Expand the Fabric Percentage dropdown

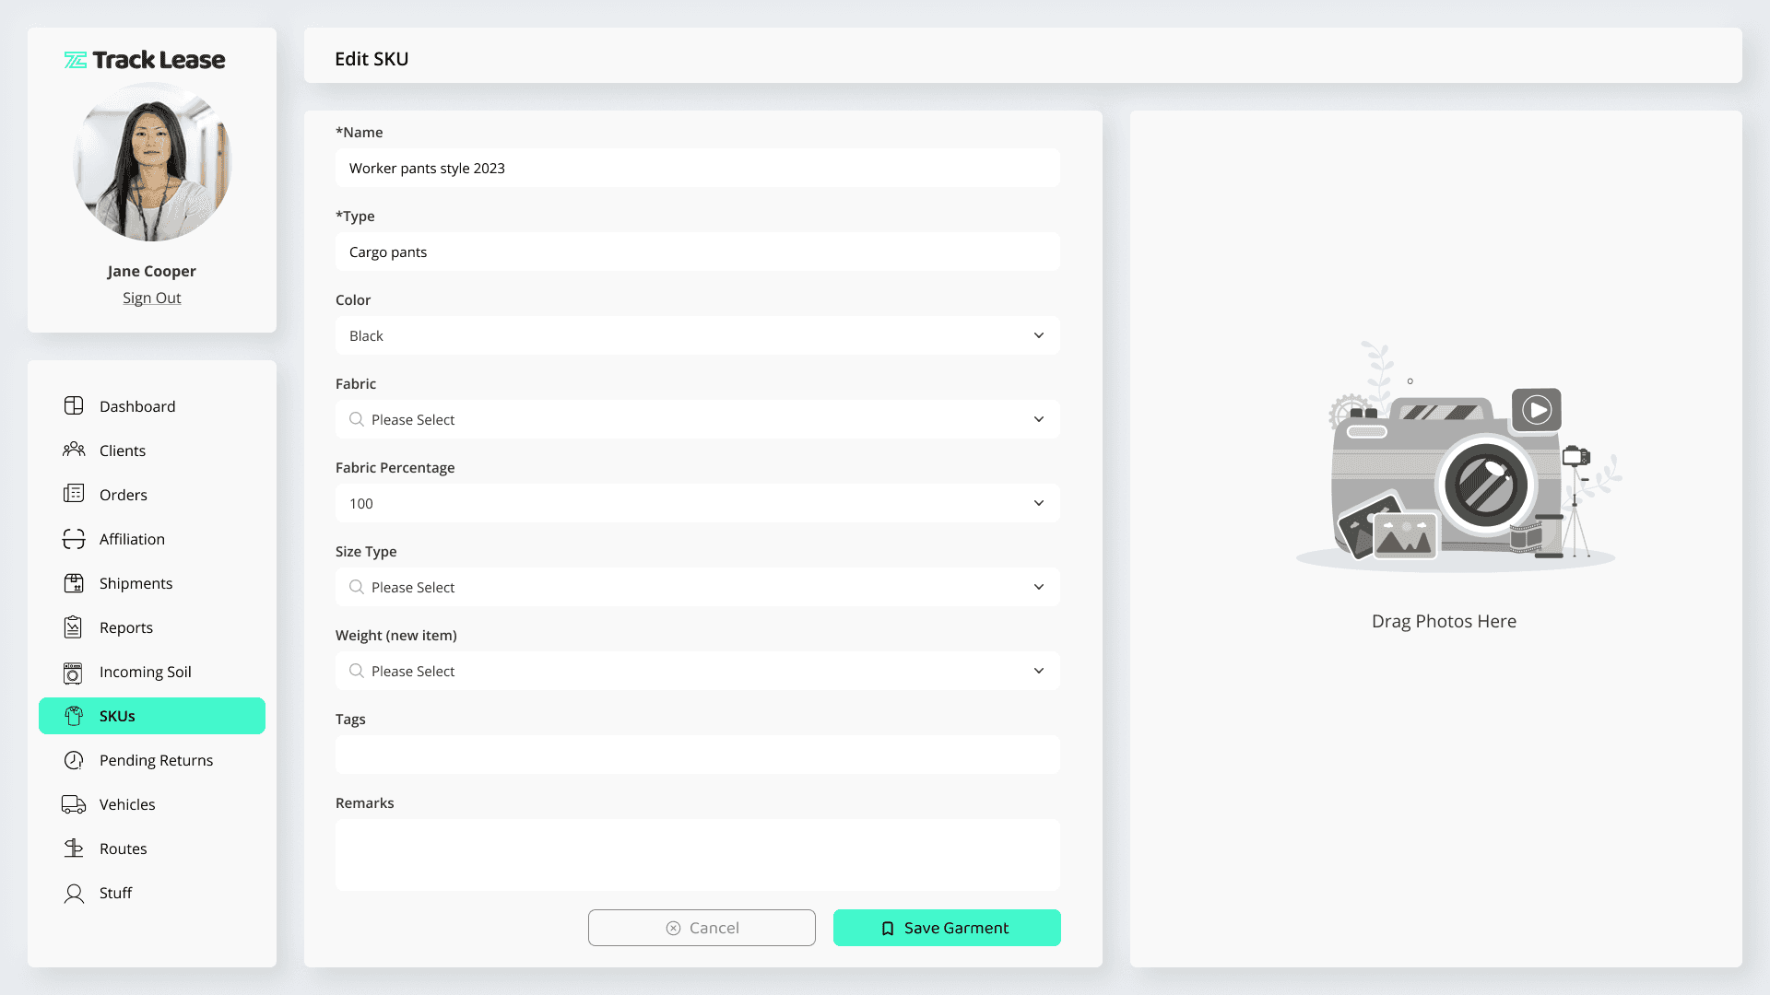click(x=697, y=504)
